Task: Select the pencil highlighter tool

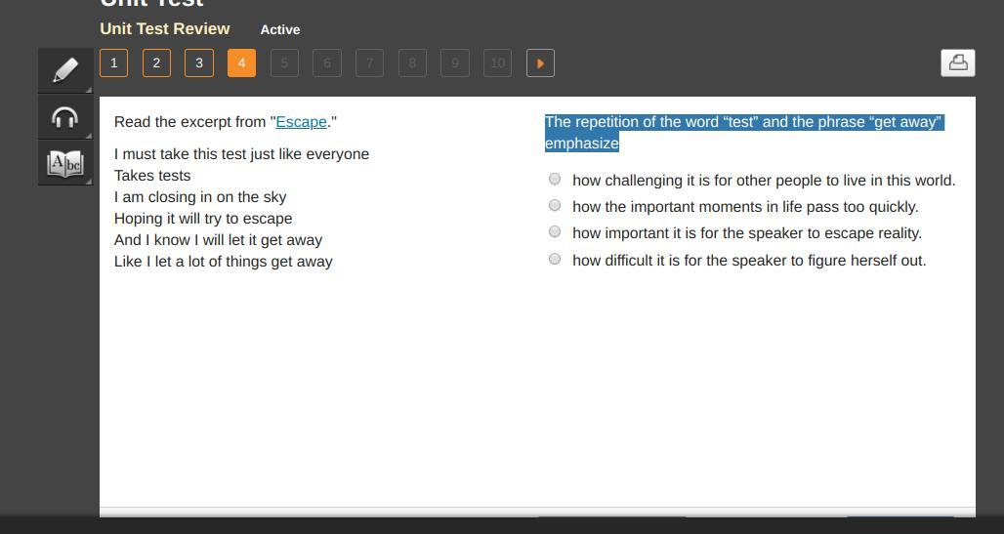Action: [x=65, y=70]
